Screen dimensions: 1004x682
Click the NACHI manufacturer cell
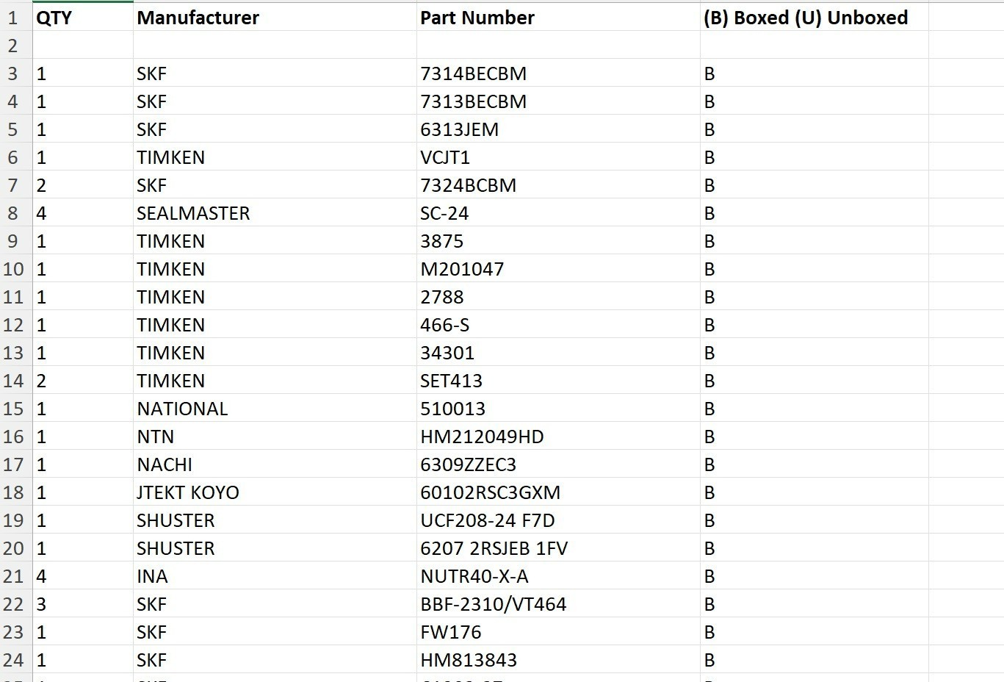275,464
